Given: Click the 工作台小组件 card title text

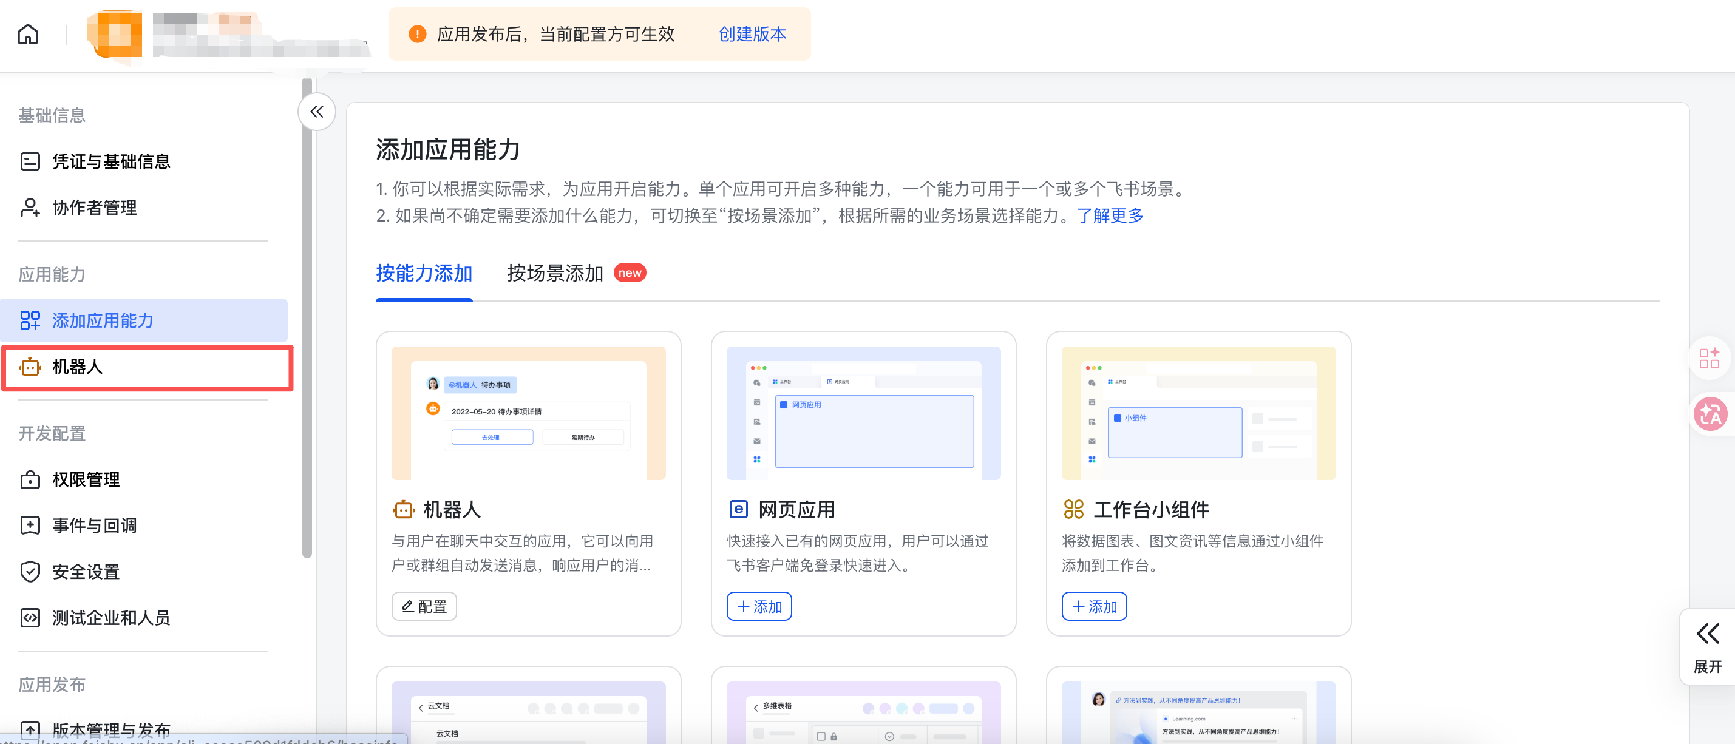Looking at the screenshot, I should [1151, 510].
